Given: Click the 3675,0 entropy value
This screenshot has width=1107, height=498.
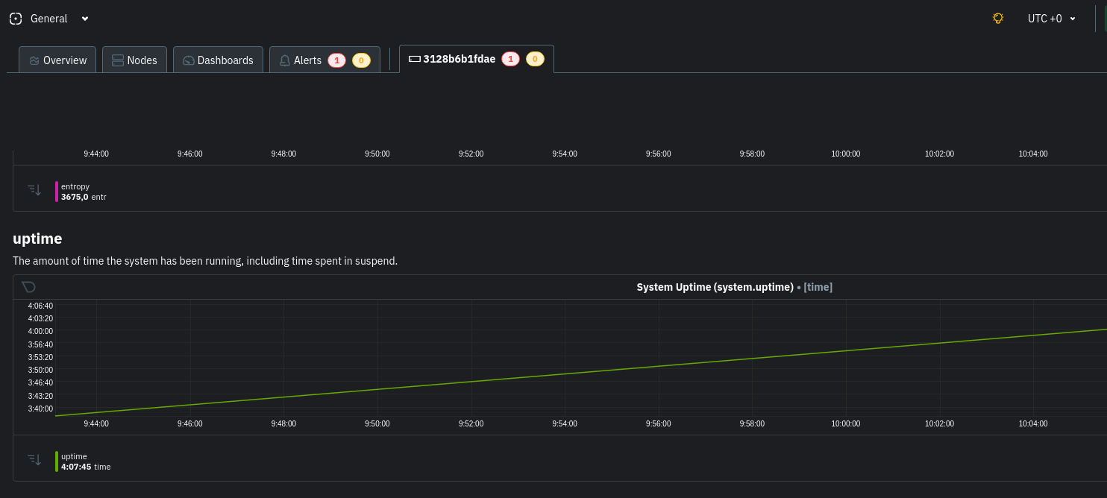Looking at the screenshot, I should [x=75, y=197].
